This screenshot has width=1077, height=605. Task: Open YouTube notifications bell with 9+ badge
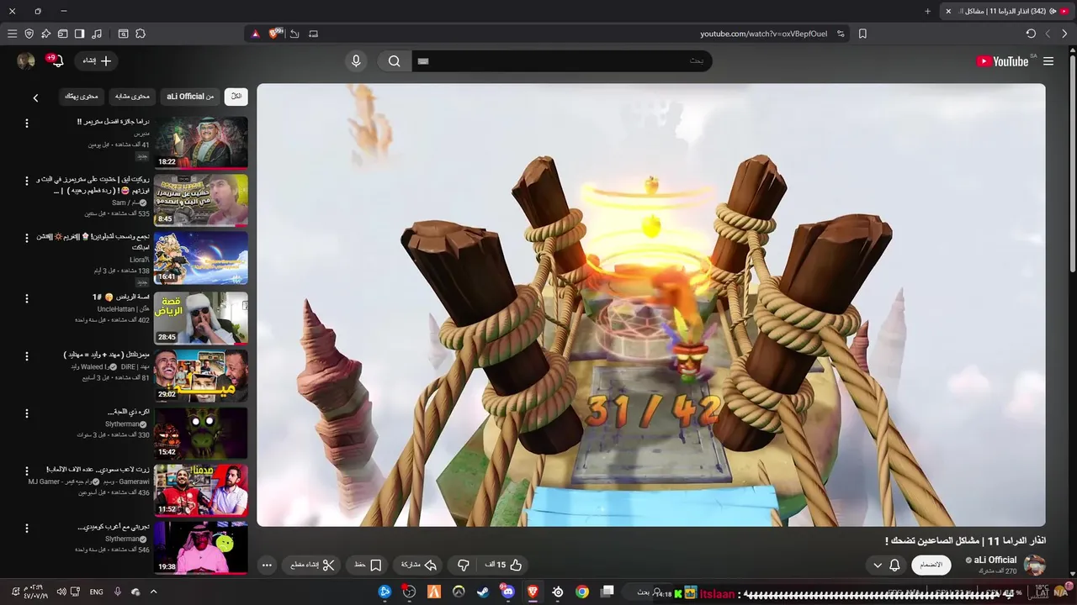click(x=57, y=60)
